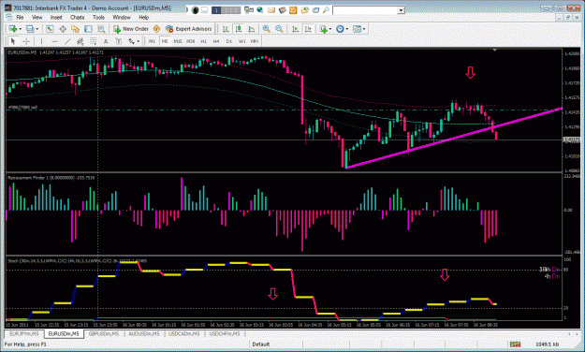Image resolution: width=585 pixels, height=352 pixels.
Task: Select the Text tool
Action: (106, 41)
